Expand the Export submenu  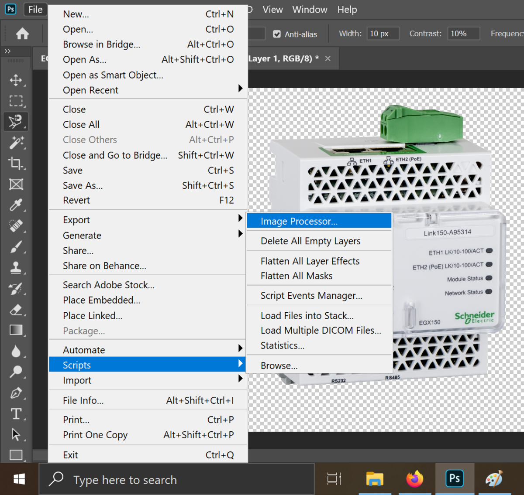click(x=148, y=220)
